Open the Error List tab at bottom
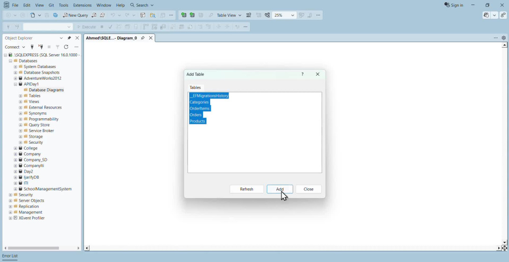This screenshot has width=509, height=262. (10, 256)
